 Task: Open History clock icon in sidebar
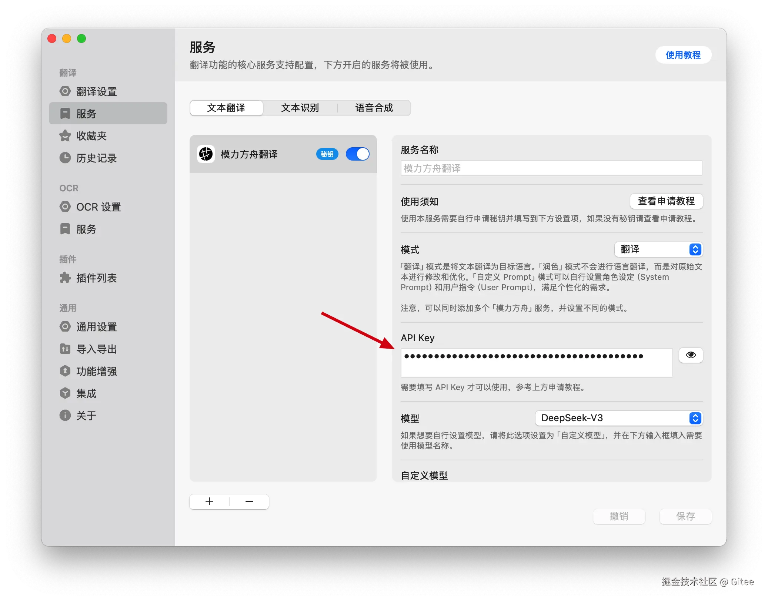pyautogui.click(x=65, y=158)
